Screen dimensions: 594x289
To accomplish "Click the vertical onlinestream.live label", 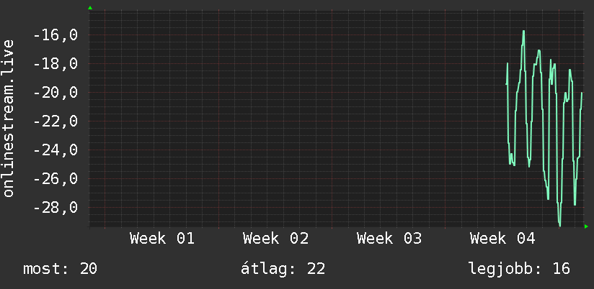I will tap(9, 119).
